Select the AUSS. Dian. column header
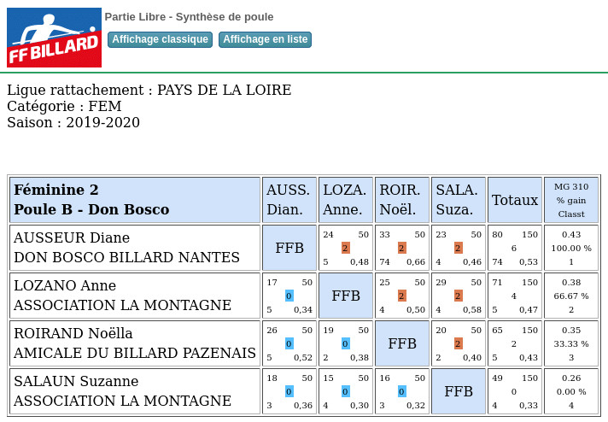 coord(289,200)
